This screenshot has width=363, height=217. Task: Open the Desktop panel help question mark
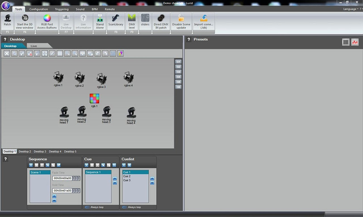5,39
